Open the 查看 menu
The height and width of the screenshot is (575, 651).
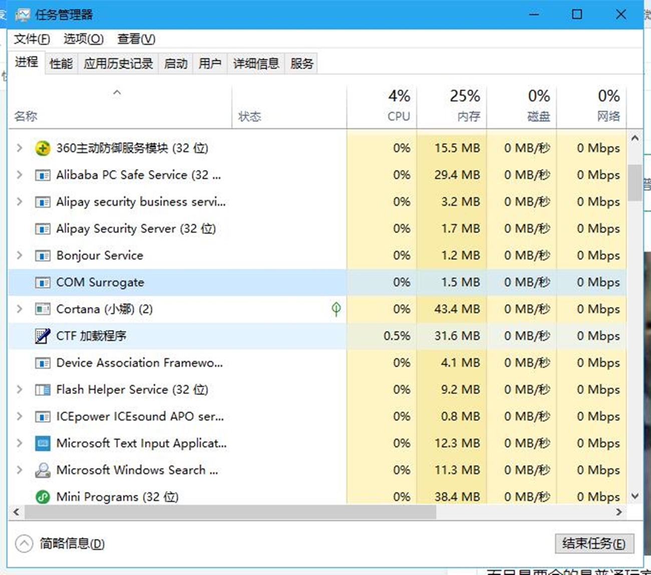point(135,39)
